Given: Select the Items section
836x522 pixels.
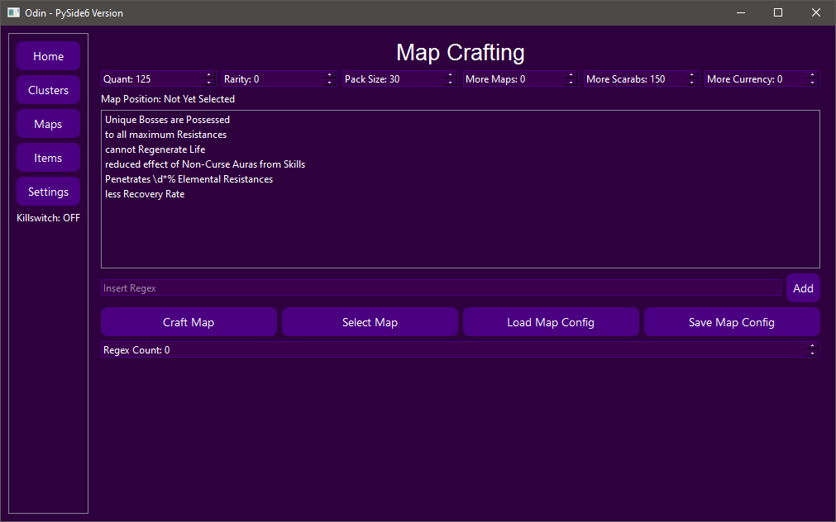Looking at the screenshot, I should pyautogui.click(x=48, y=157).
